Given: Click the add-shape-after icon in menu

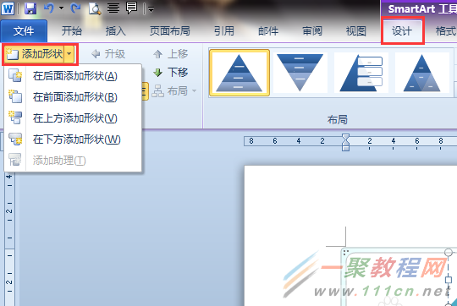Looking at the screenshot, I should pyautogui.click(x=15, y=75).
